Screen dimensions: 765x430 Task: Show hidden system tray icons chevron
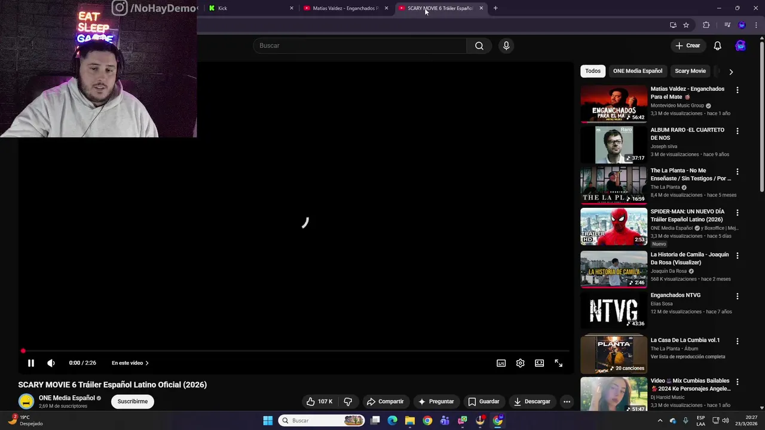(x=660, y=420)
